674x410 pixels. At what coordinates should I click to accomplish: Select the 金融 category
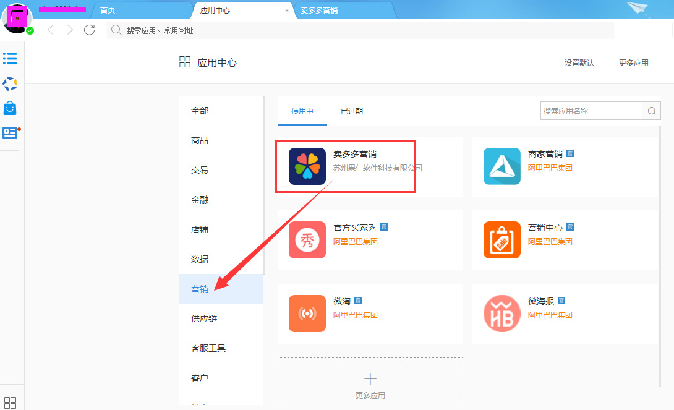click(x=221, y=200)
